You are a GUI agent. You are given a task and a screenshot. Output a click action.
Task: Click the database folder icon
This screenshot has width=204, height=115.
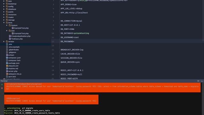pos(7,9)
